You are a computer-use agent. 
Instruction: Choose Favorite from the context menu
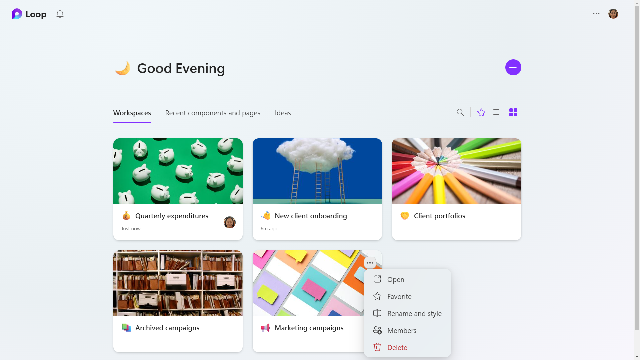(x=399, y=296)
